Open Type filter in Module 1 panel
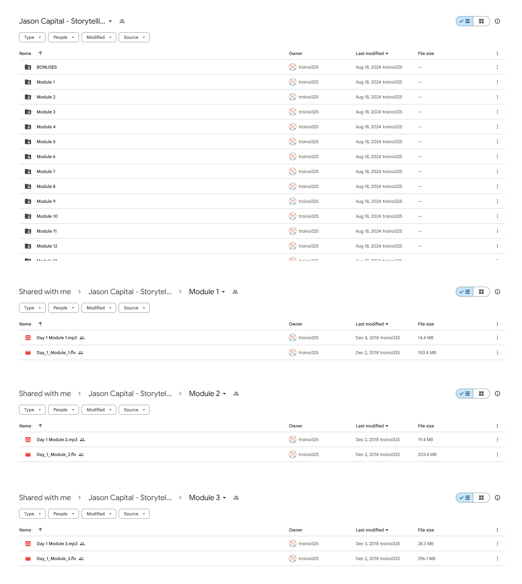 tap(32, 308)
